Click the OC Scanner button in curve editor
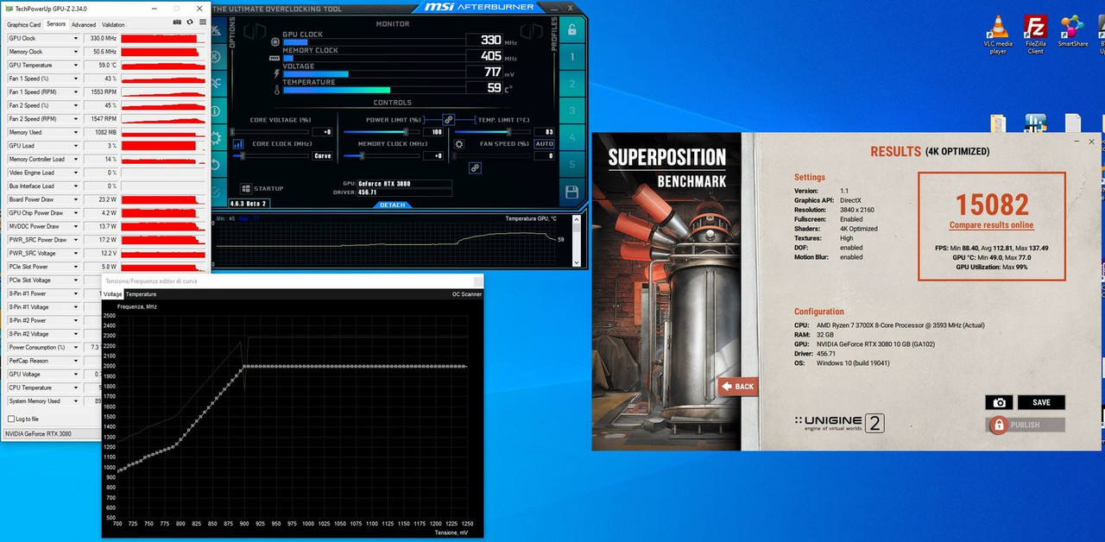This screenshot has width=1105, height=542. coord(468,294)
